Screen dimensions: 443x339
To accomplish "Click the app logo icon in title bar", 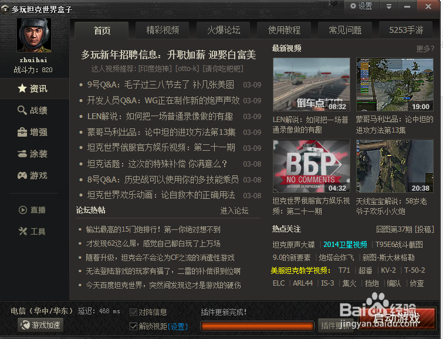I will click(5, 9).
